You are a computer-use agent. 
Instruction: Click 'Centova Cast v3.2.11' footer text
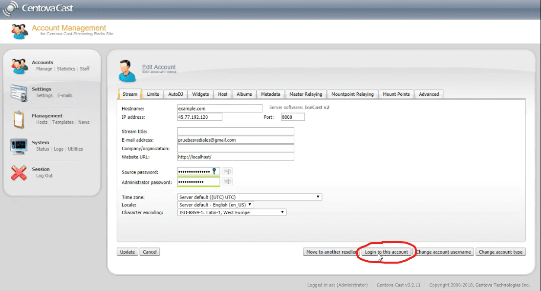pos(398,285)
